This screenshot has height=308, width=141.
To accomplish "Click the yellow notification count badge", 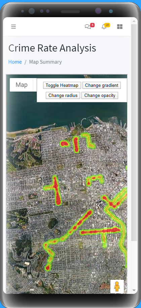I will (107, 25).
